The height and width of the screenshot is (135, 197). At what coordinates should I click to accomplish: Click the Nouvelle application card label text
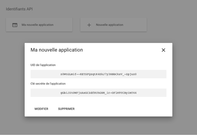109,25
